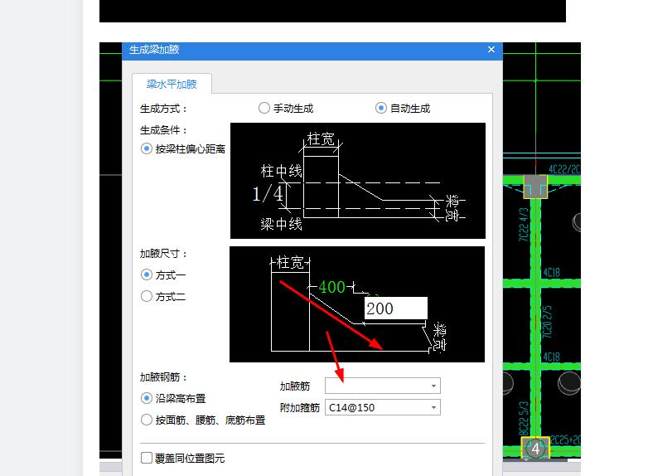The height and width of the screenshot is (476, 648).
Task: Switch to the 梁水平加腋 tab
Action: pyautogui.click(x=172, y=84)
